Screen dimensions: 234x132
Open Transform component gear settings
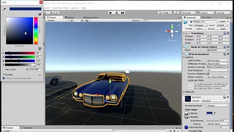(x=228, y=33)
